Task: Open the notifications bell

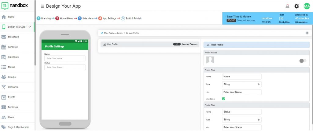Action: point(287,6)
